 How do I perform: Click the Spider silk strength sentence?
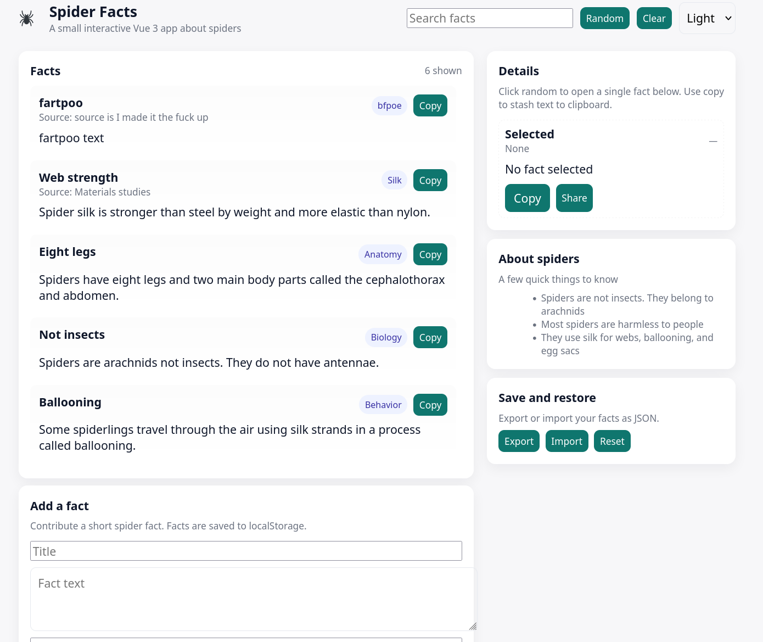pos(234,212)
